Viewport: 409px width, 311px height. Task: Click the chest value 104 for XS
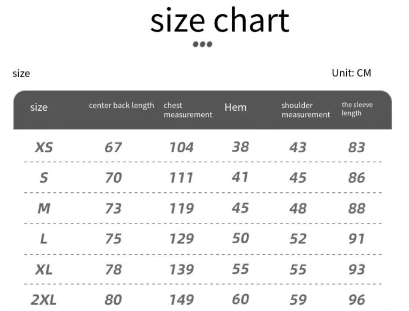181,148
